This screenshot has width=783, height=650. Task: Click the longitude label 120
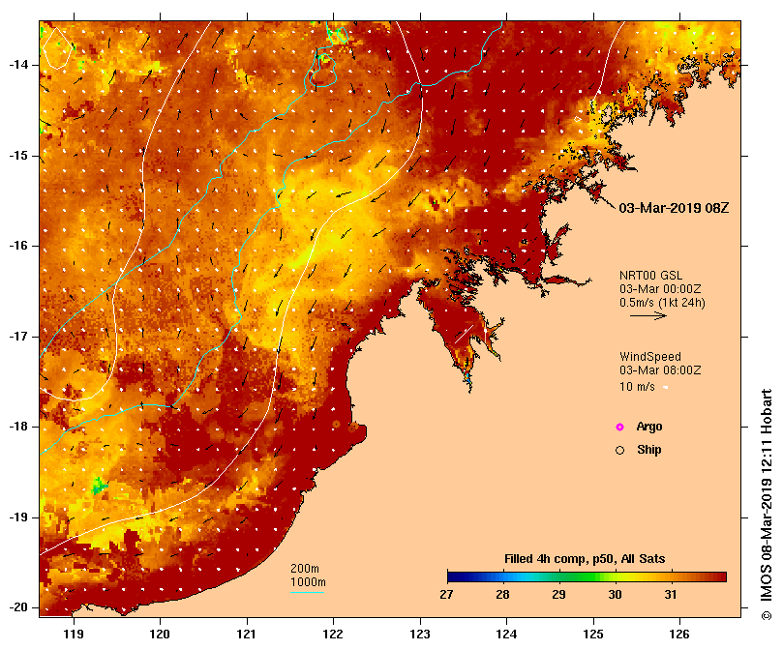pyautogui.click(x=161, y=635)
